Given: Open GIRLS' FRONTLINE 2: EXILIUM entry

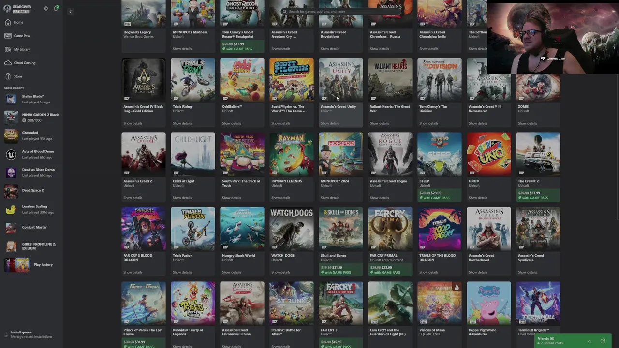Looking at the screenshot, I should [x=31, y=246].
